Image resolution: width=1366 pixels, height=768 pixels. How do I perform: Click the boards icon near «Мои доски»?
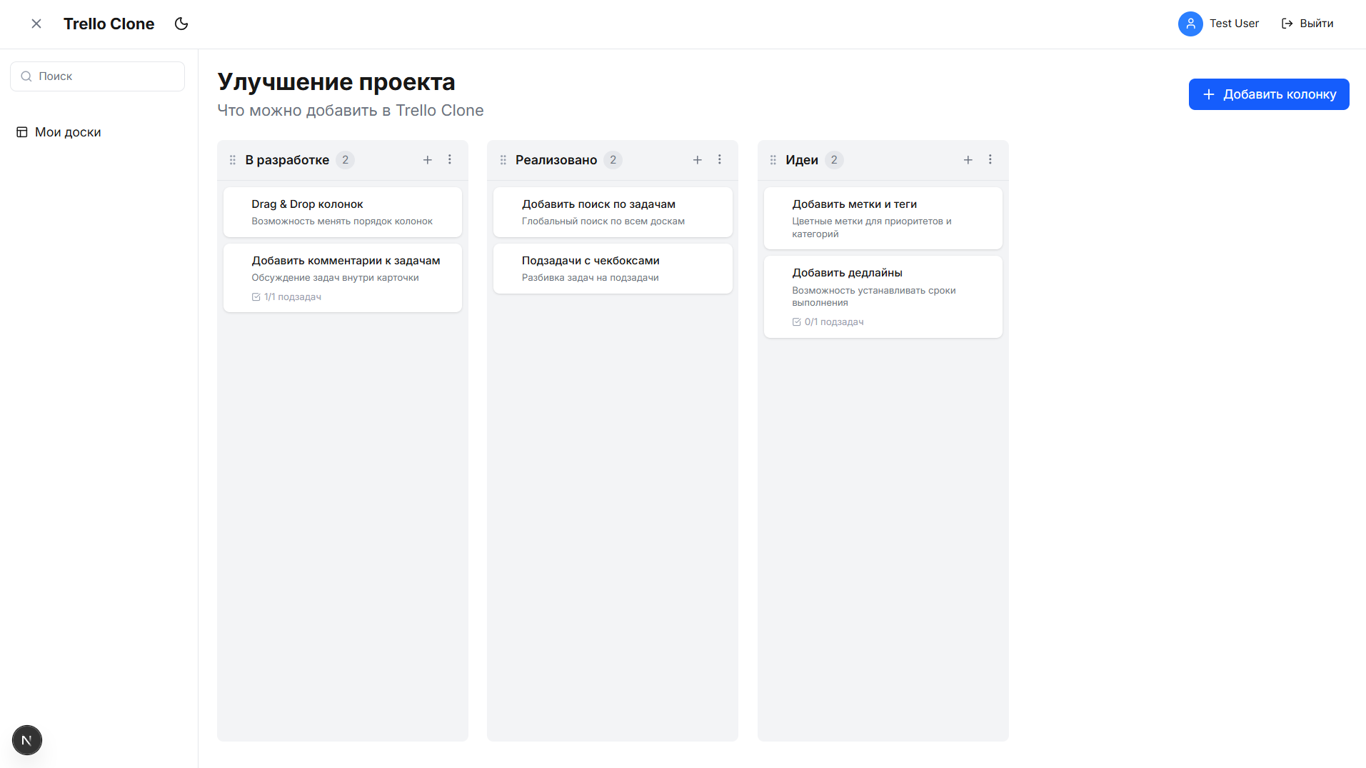click(x=21, y=131)
